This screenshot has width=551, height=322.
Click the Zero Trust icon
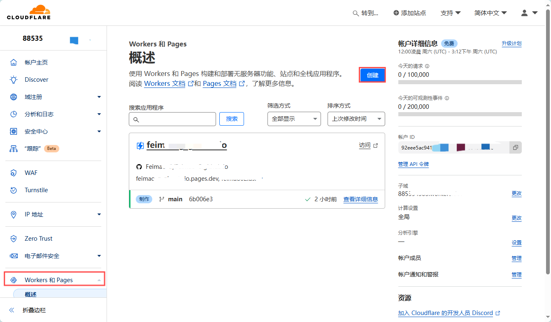(14, 239)
